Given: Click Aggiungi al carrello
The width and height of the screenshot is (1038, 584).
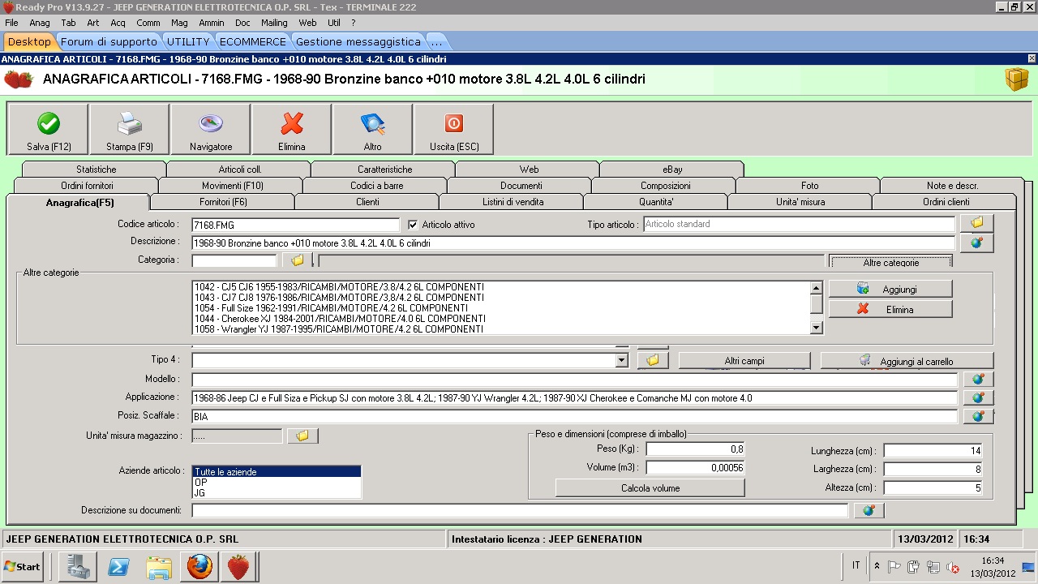Looking at the screenshot, I should [x=907, y=361].
